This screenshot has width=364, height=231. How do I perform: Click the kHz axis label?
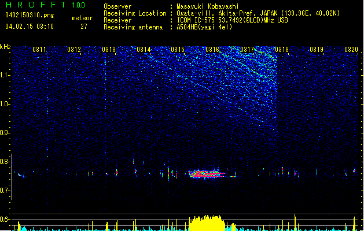(5, 47)
